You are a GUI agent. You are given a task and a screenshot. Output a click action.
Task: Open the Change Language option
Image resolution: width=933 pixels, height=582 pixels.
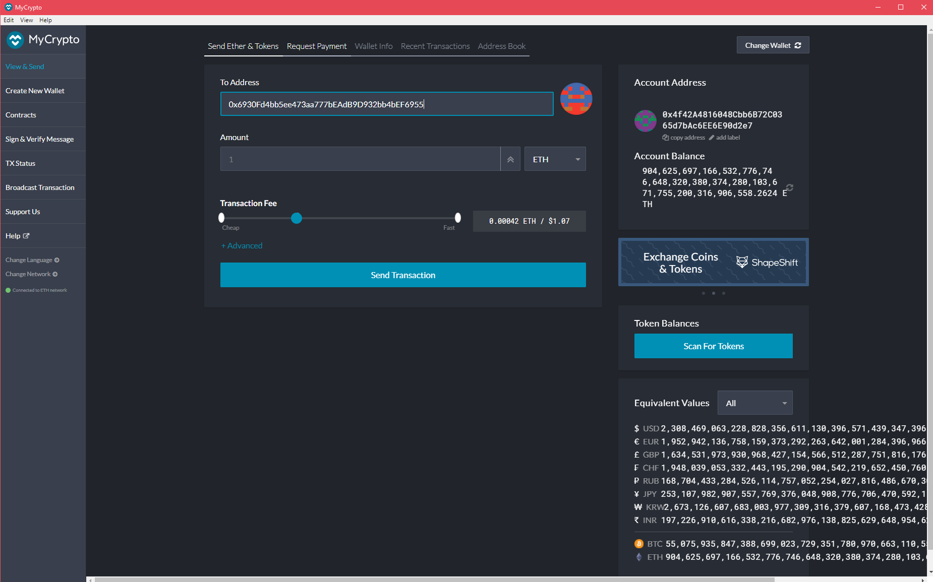point(32,260)
